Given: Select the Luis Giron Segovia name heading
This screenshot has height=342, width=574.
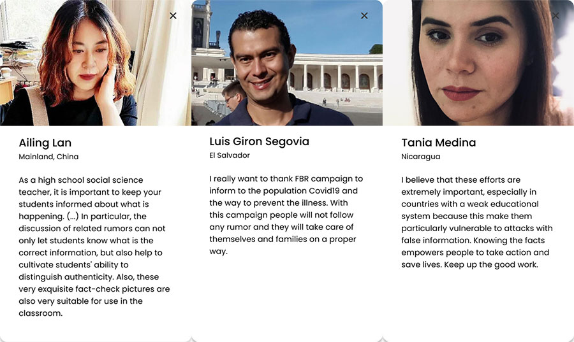Looking at the screenshot, I should [x=259, y=141].
